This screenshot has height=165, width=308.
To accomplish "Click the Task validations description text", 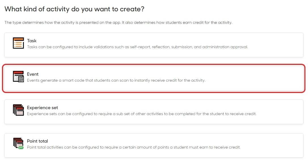I will click(x=137, y=47).
